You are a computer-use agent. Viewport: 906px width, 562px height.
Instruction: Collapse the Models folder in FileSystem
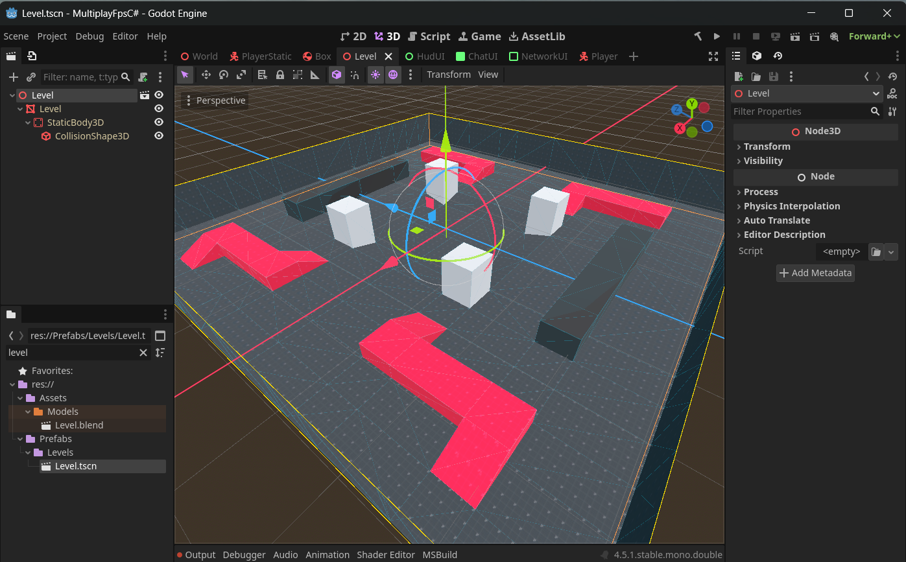pos(28,412)
